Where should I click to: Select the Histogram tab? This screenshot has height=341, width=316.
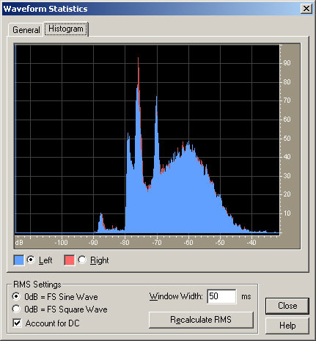tap(66, 29)
